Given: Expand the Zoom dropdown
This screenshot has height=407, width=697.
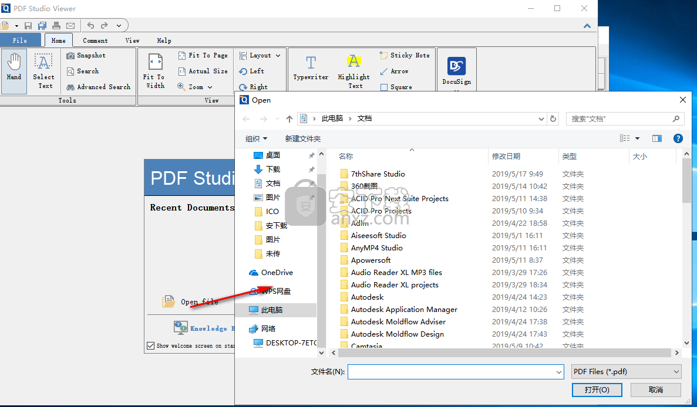Looking at the screenshot, I should tap(210, 87).
